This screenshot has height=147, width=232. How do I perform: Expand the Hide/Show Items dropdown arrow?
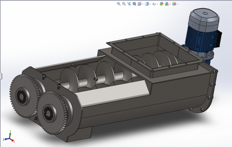[x=157, y=4]
